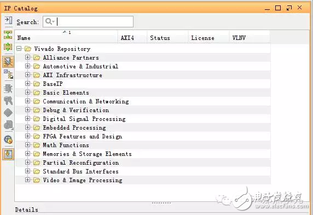Image resolution: width=313 pixels, height=215 pixels.
Task: Click inside the Search text field
Action: click(x=88, y=21)
